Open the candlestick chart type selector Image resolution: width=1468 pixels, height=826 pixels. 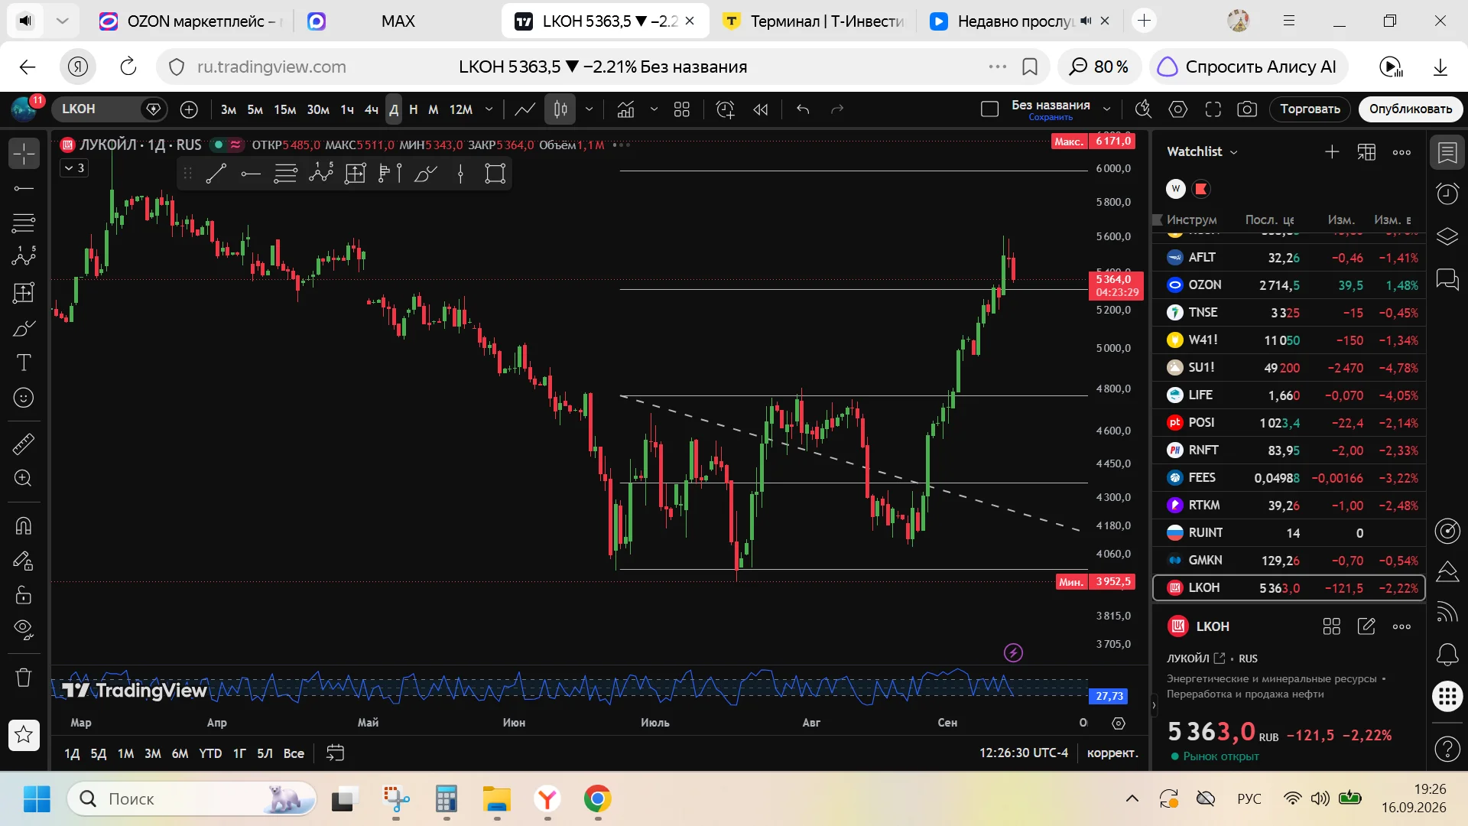pos(560,109)
